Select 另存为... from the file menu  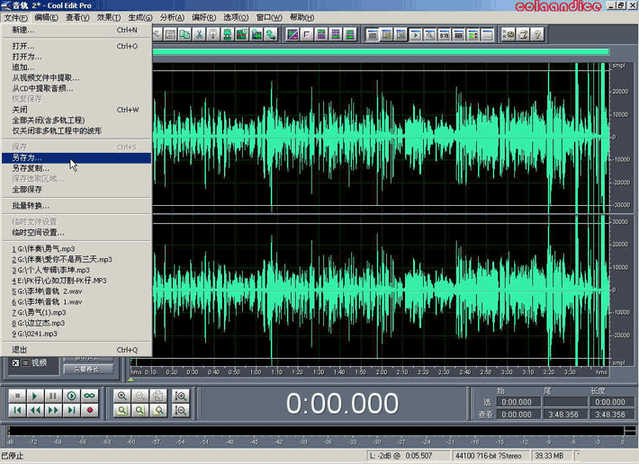point(27,158)
